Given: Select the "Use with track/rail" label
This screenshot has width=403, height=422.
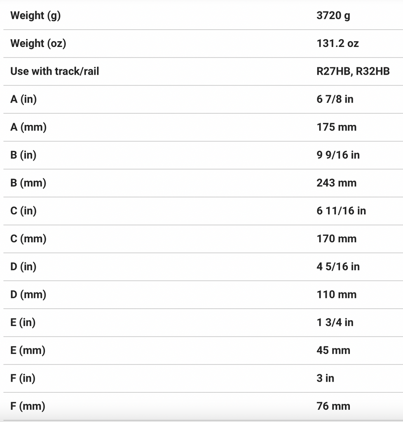Looking at the screenshot, I should click(54, 71).
